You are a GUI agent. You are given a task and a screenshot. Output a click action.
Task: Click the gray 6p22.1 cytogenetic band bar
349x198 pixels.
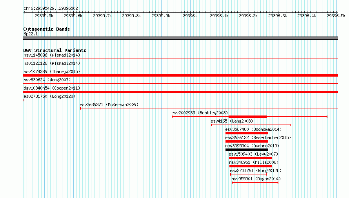point(180,38)
